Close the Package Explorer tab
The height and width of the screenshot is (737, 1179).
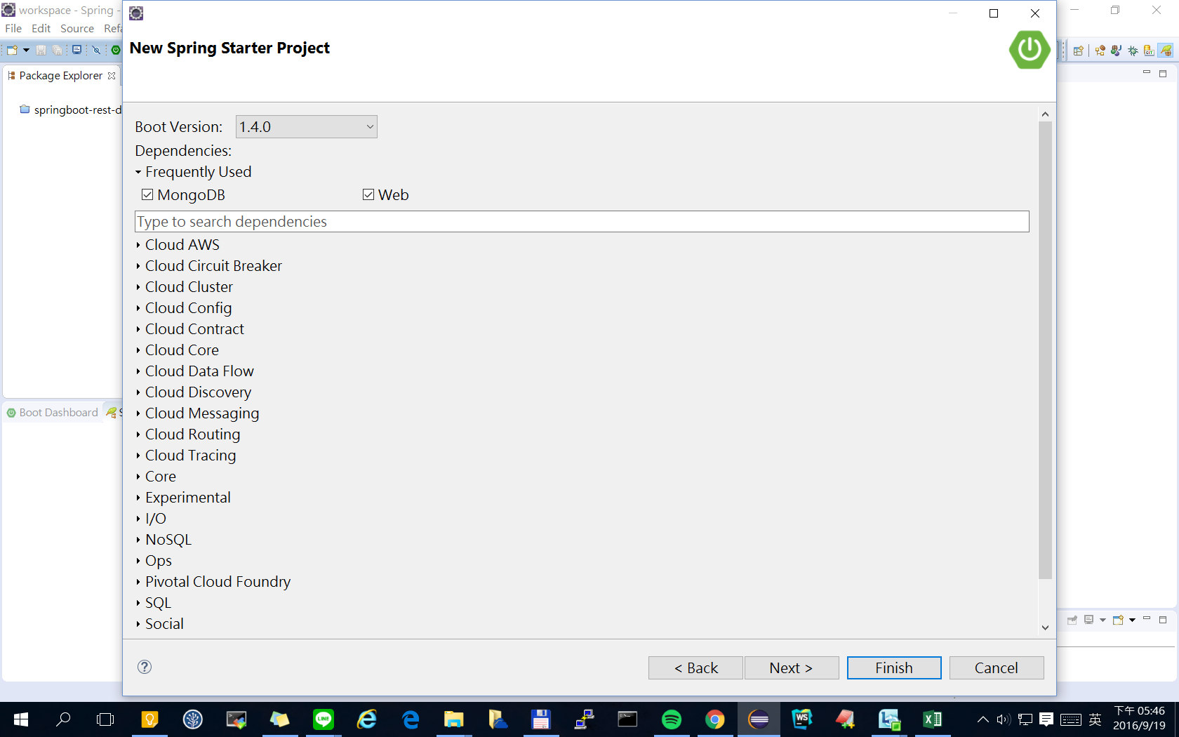click(x=112, y=76)
